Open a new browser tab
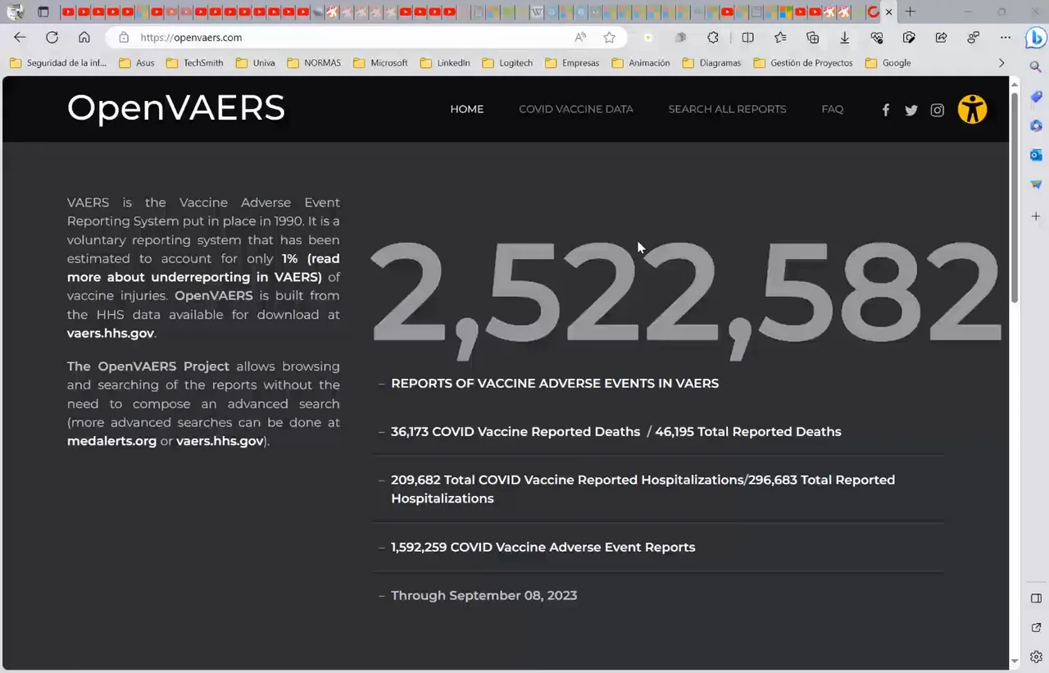The image size is (1049, 673). [x=910, y=11]
